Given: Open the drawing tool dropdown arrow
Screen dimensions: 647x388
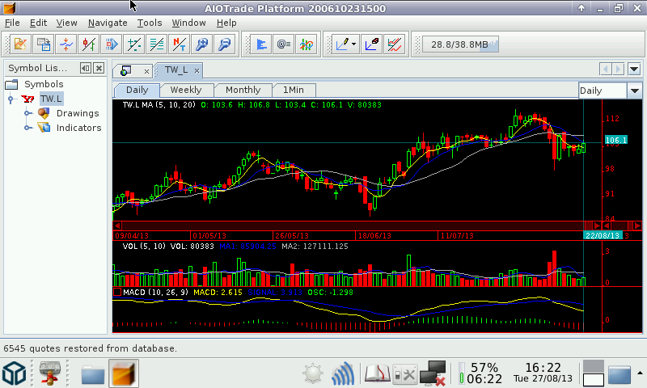Looking at the screenshot, I should tap(354, 44).
